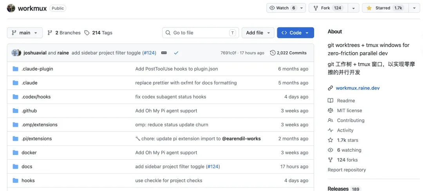423x191 pixels.
Task: Open the Readme link in About
Action: click(346, 100)
